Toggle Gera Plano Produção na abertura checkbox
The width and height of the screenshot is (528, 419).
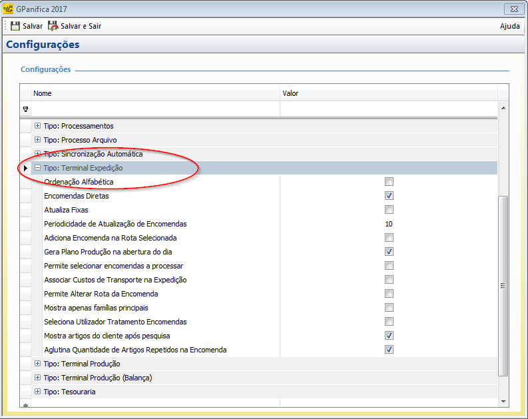[x=389, y=252]
